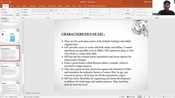Open the Numbering list options
This screenshot has height=98, width=175.
click(x=75, y=10)
